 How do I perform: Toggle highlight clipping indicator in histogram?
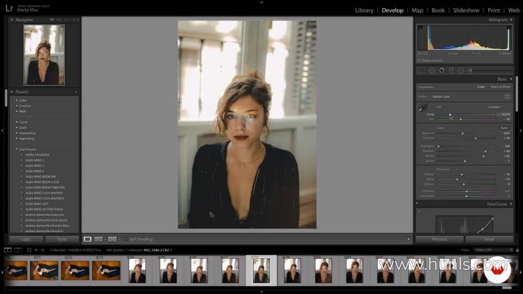509,27
